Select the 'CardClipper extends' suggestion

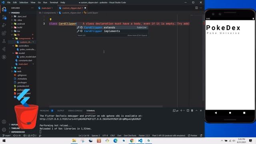click(x=112, y=28)
